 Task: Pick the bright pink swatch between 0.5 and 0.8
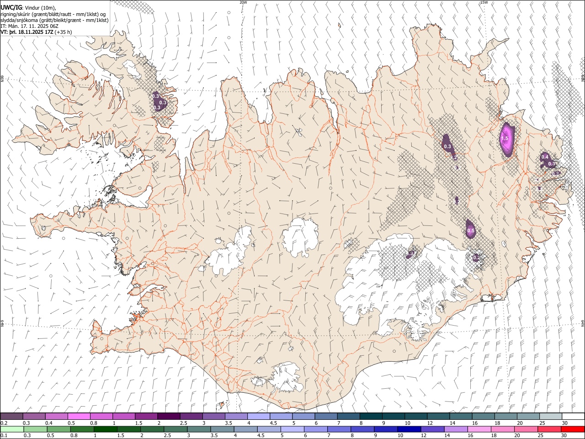(79, 416)
